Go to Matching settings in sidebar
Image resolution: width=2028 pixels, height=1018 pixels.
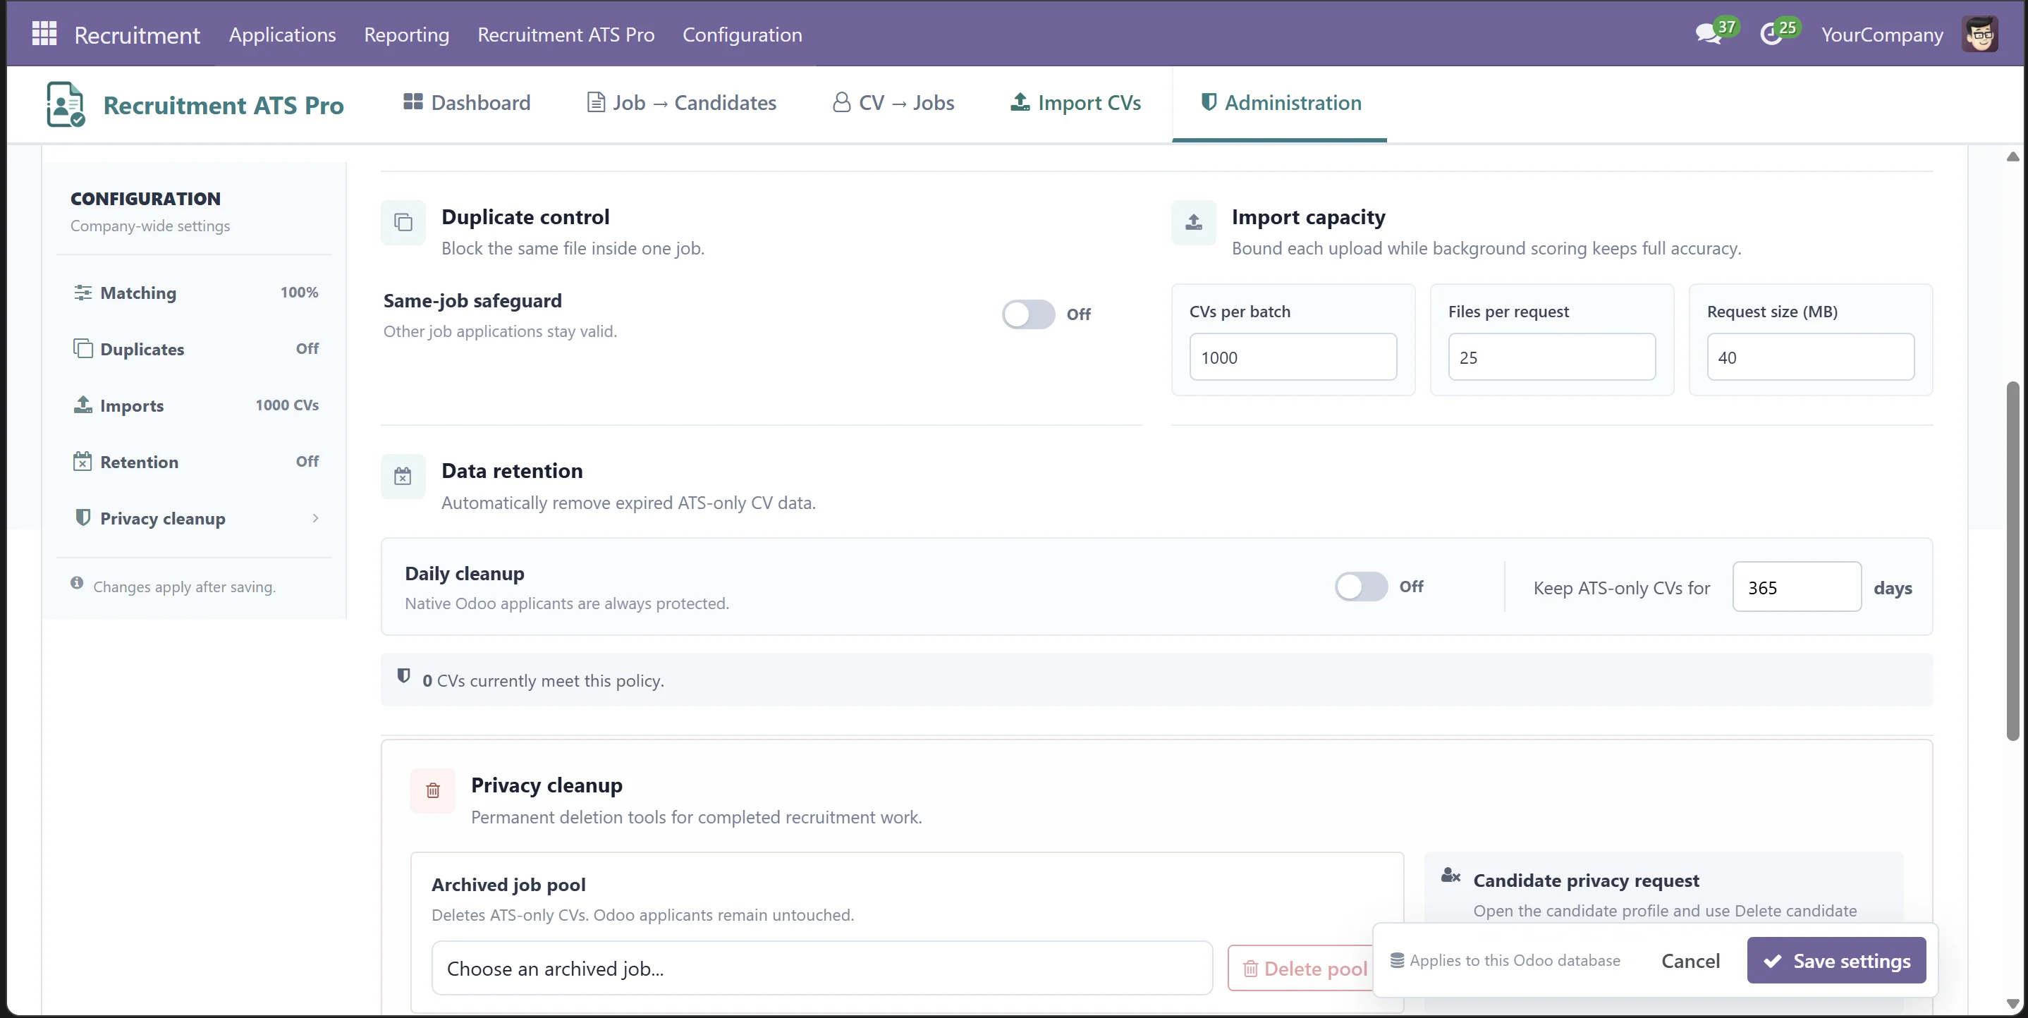coord(195,293)
